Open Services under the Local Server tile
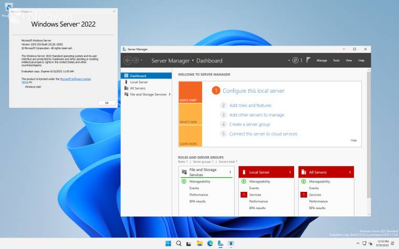 click(x=255, y=194)
